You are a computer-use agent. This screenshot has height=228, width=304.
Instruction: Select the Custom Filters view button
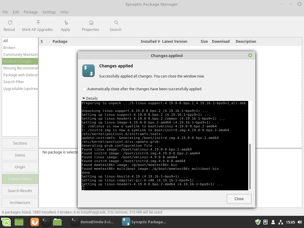[20, 179]
